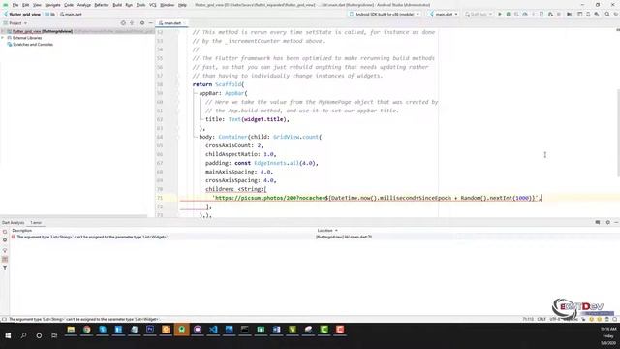Open File Explorer from taskbar
This screenshot has height=349, width=620.
click(x=71, y=330)
